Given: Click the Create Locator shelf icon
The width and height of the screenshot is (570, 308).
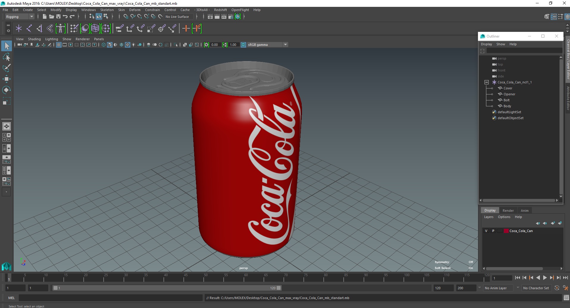Looking at the screenshot, I should (19, 29).
